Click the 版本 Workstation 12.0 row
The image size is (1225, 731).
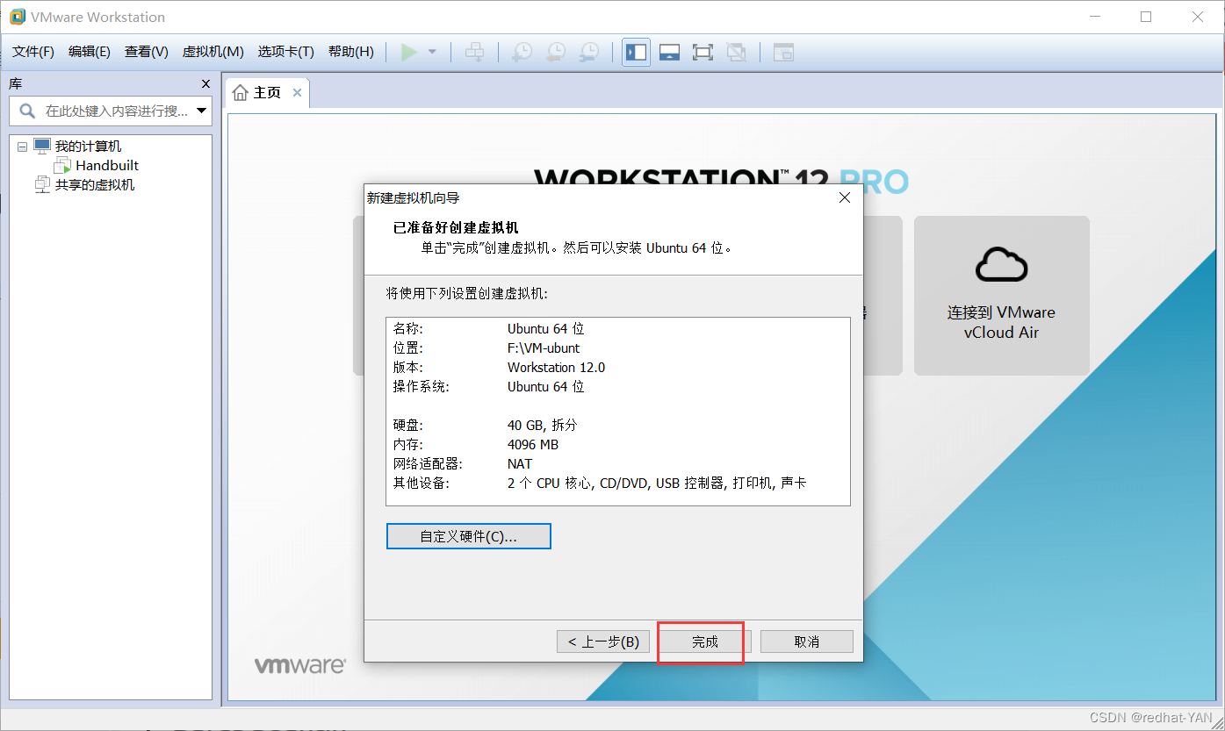click(x=618, y=368)
